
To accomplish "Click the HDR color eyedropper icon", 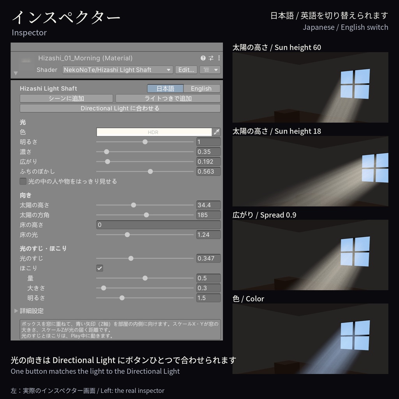I will tap(217, 132).
